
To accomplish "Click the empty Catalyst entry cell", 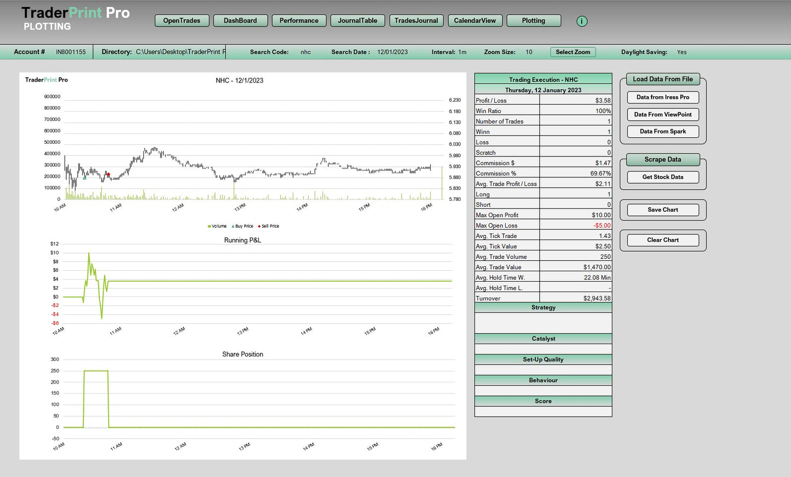I will (543, 349).
